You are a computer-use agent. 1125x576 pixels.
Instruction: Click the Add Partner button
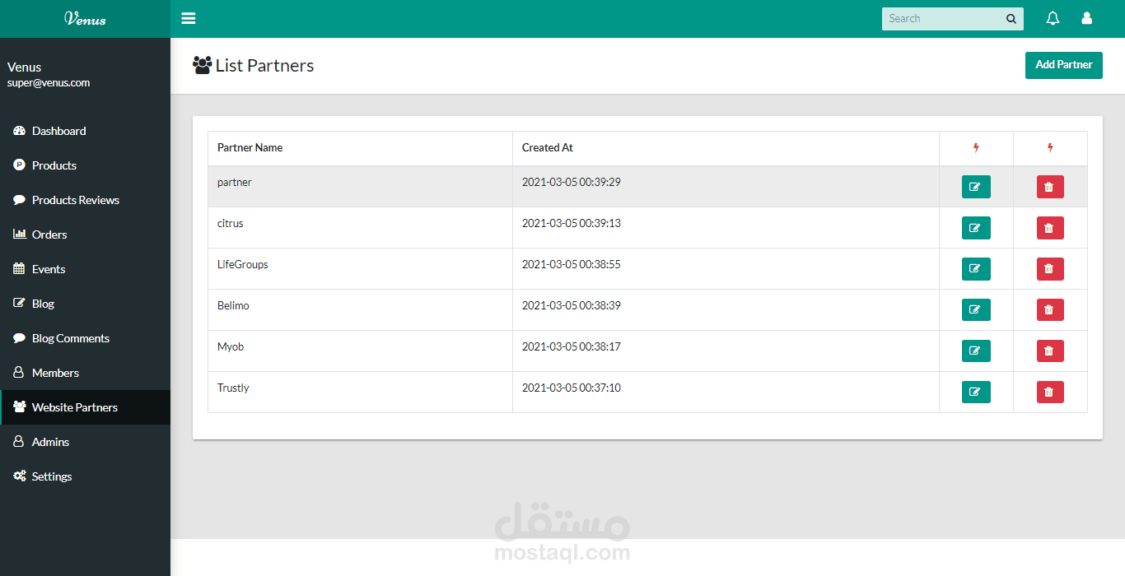[1063, 65]
